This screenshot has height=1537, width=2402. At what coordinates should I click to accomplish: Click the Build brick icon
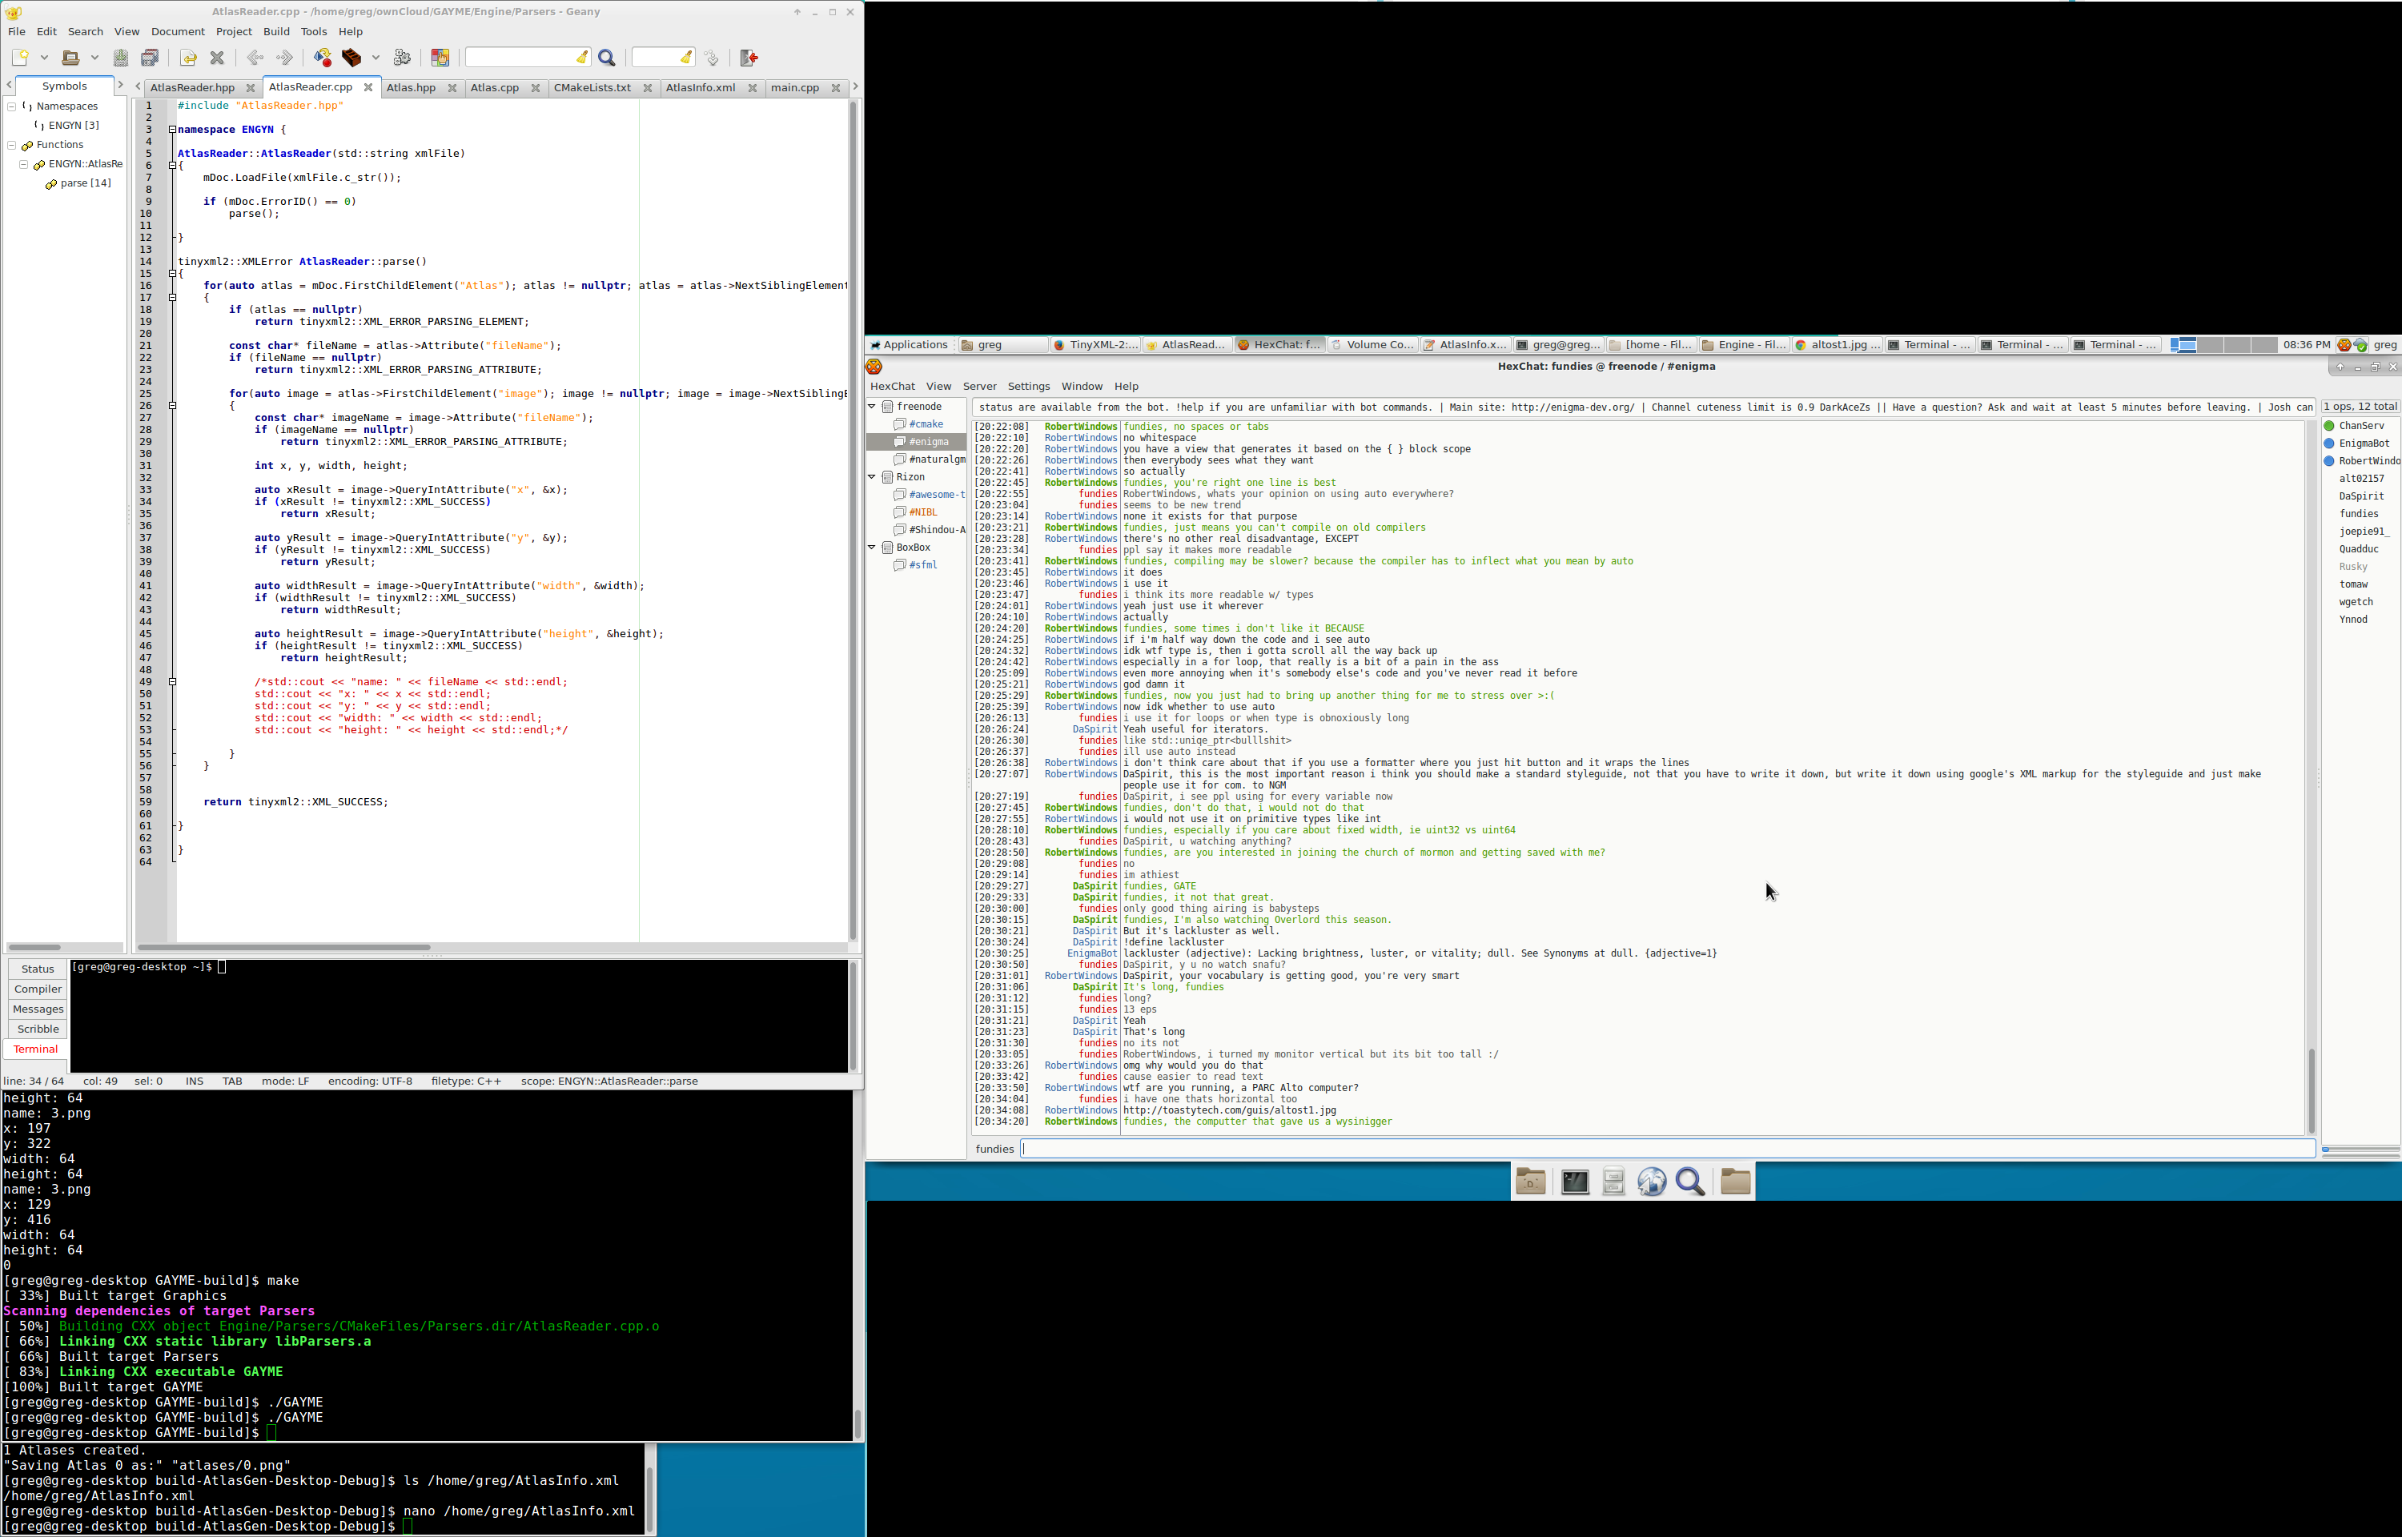coord(351,58)
